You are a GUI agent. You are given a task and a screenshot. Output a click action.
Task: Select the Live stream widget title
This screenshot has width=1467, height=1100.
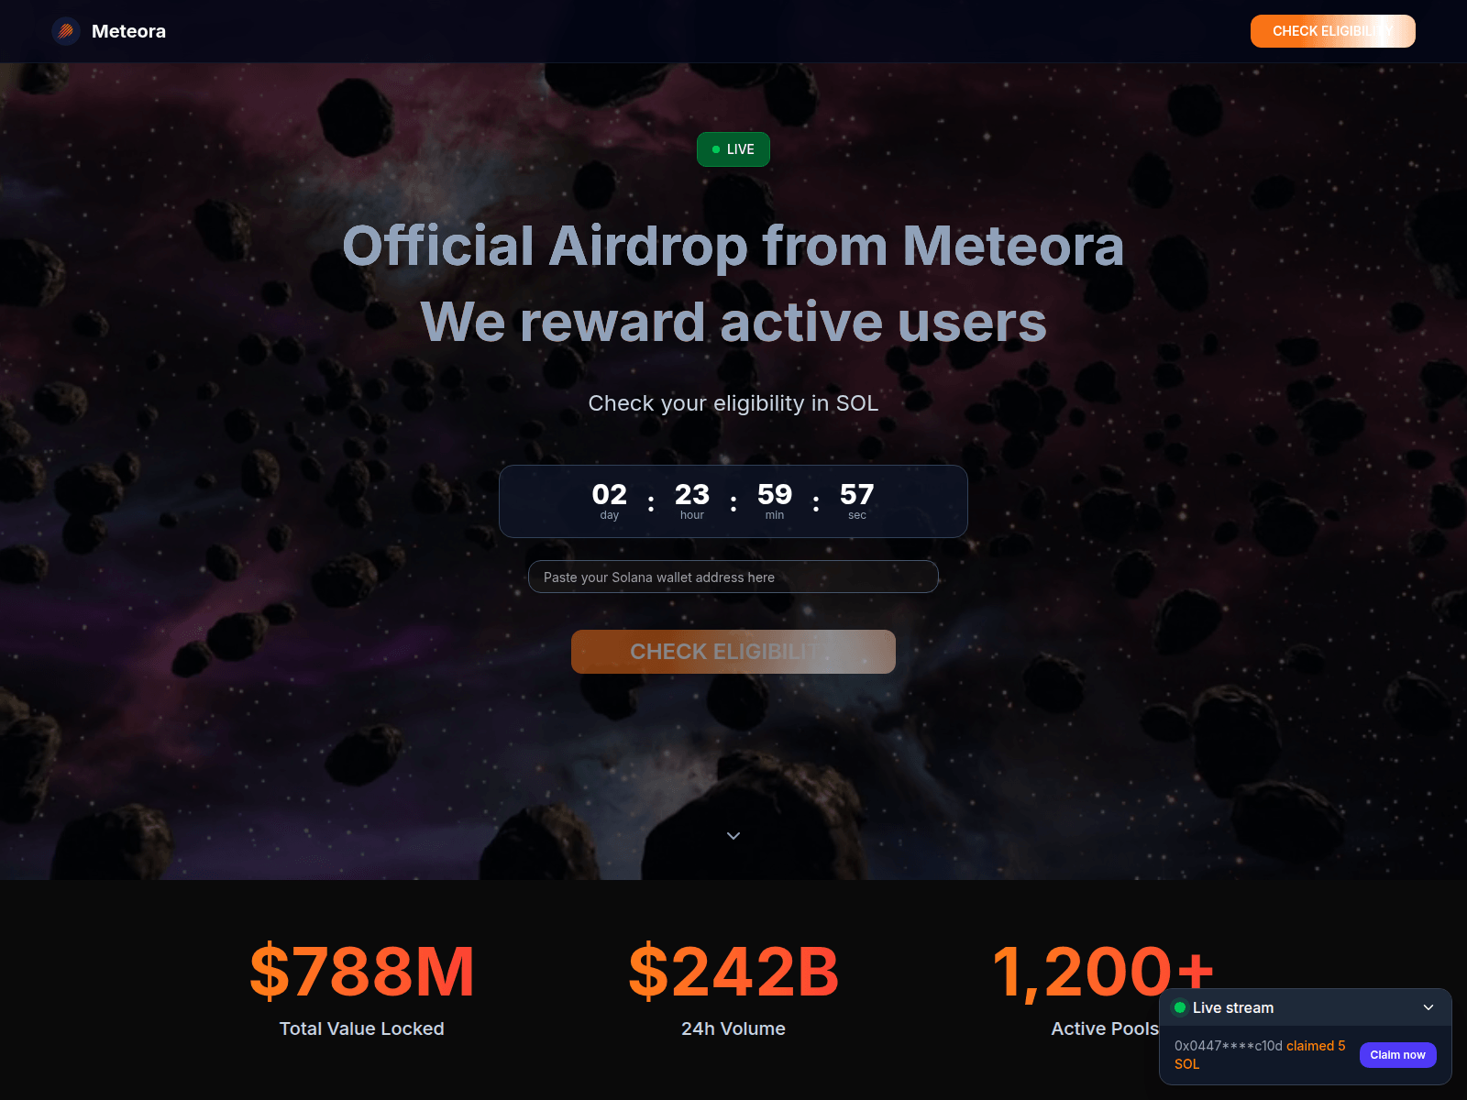pyautogui.click(x=1233, y=1007)
